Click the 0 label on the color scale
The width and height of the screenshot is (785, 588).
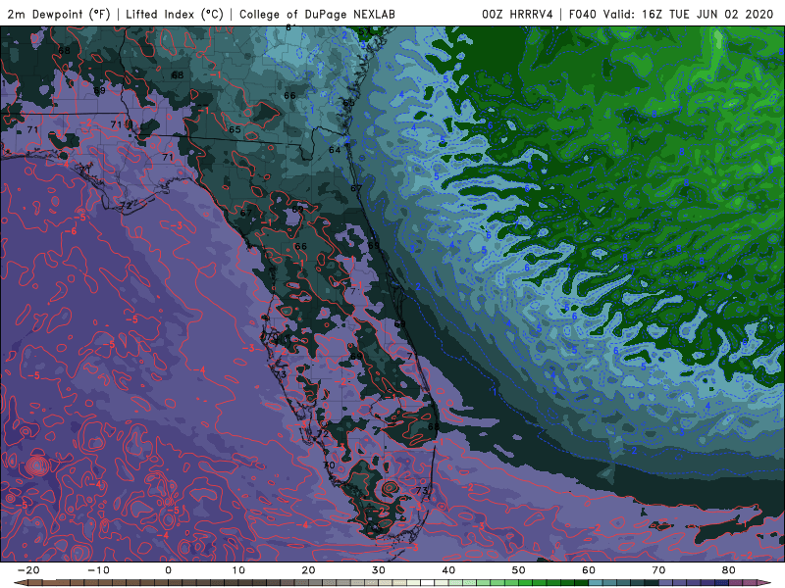(168, 570)
